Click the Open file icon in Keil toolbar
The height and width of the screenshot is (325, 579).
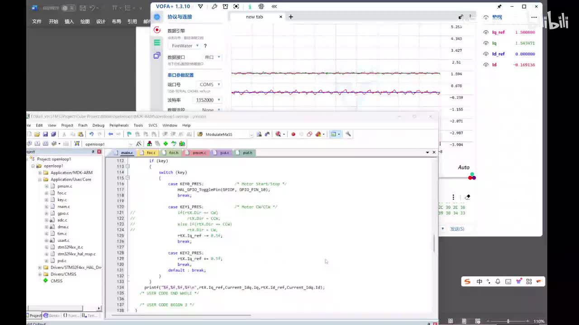pos(37,134)
